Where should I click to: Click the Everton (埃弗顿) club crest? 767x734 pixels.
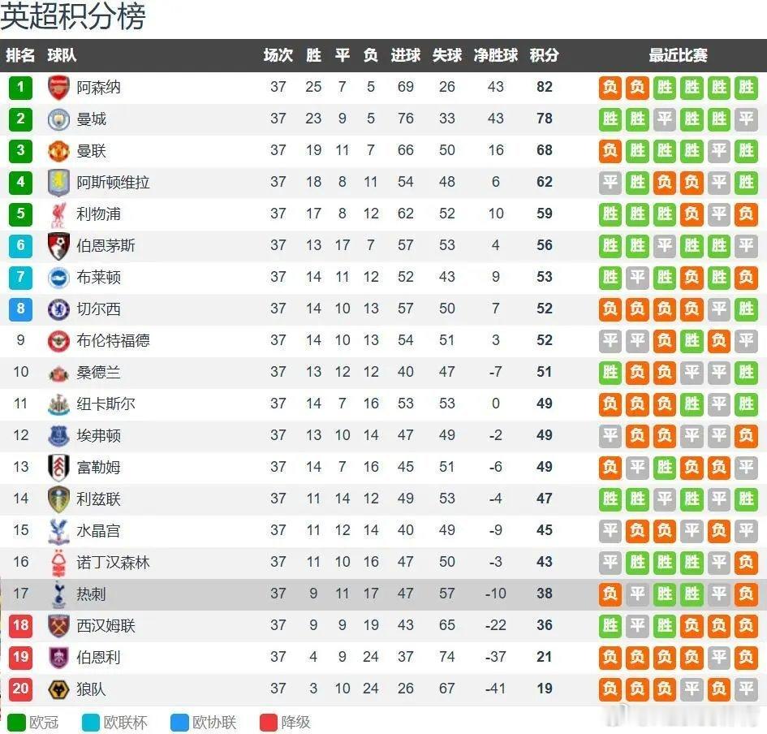point(58,435)
